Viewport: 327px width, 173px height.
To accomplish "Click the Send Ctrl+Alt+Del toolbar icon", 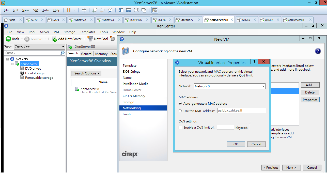I will tap(84, 10).
